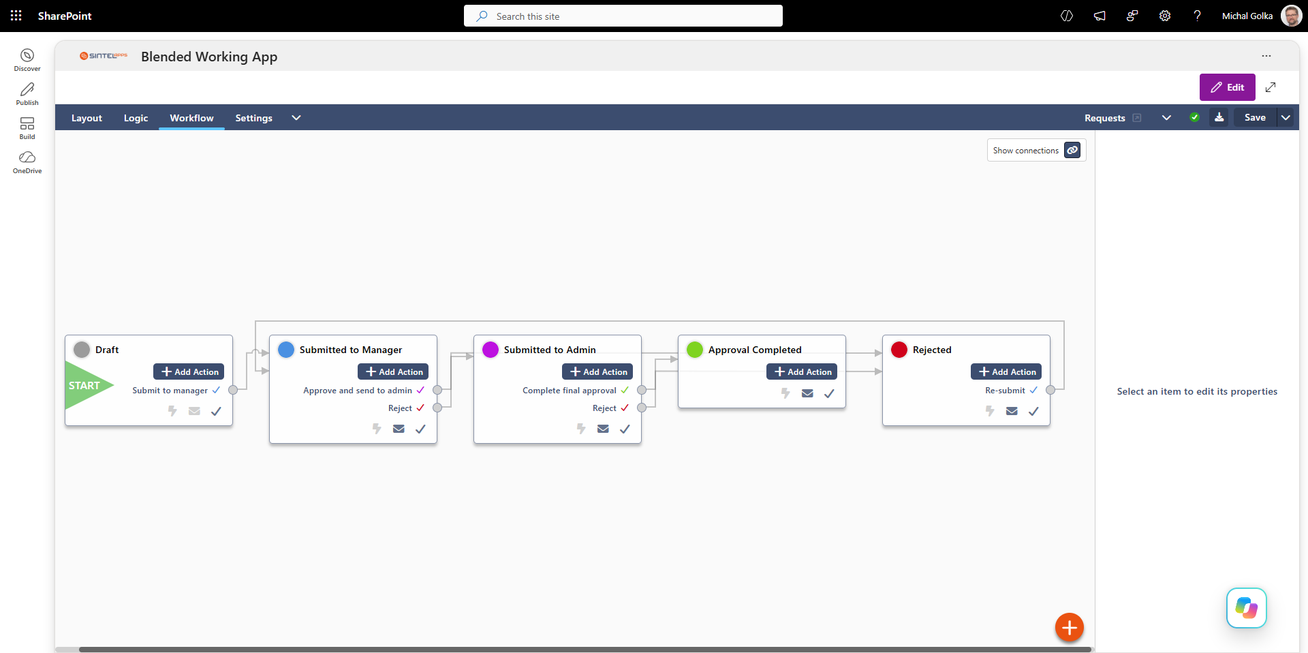The height and width of the screenshot is (653, 1308).
Task: Click the Search this site field
Action: coord(623,16)
